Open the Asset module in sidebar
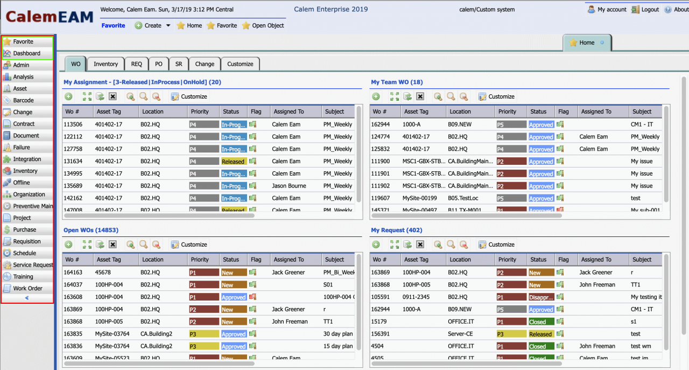This screenshot has height=370, width=689. [27, 88]
